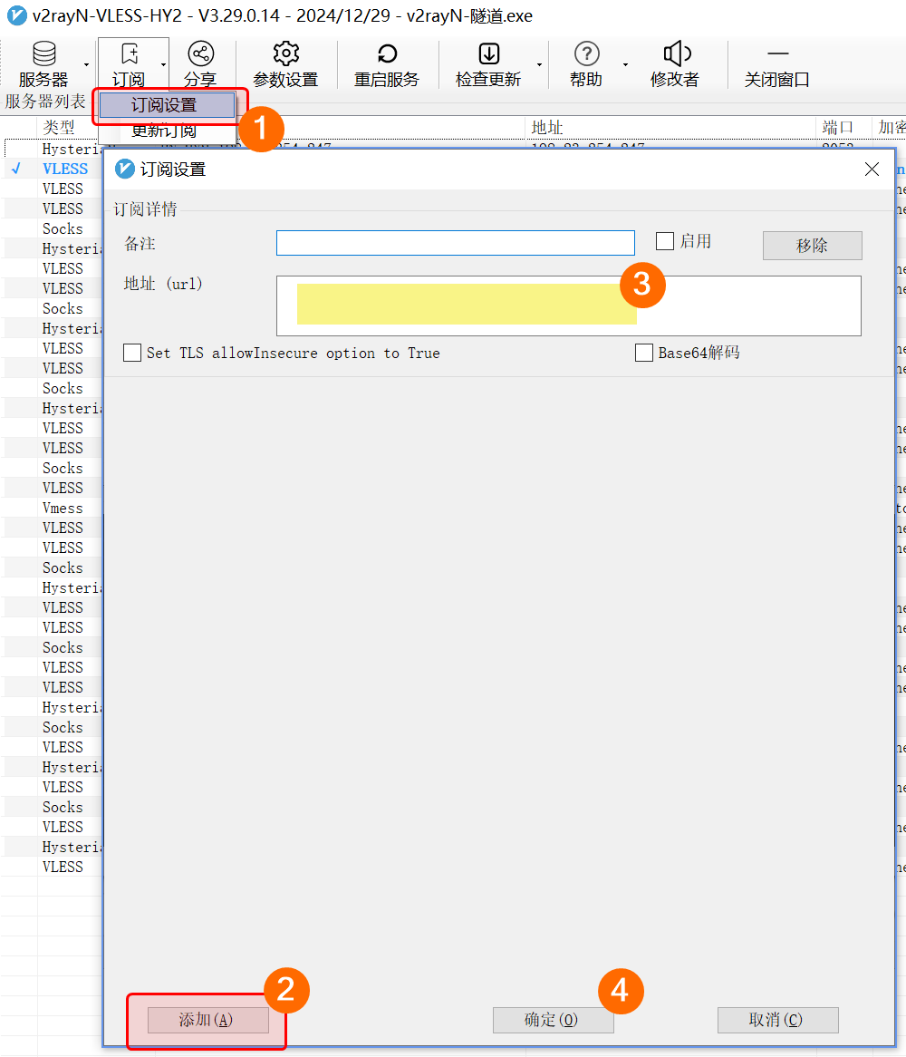Expand the 检查更新 dropdown arrow
906x1057 pixels.
click(540, 64)
